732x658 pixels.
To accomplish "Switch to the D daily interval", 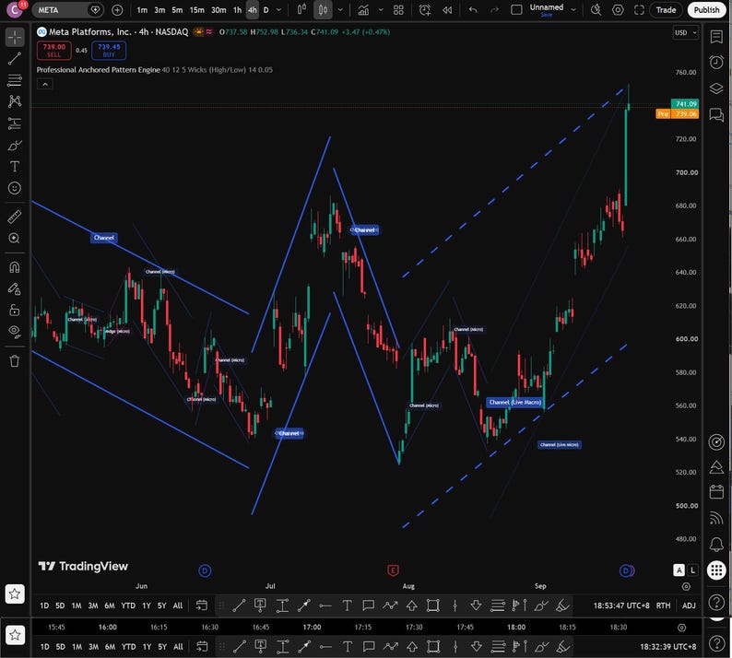I will coord(266,10).
